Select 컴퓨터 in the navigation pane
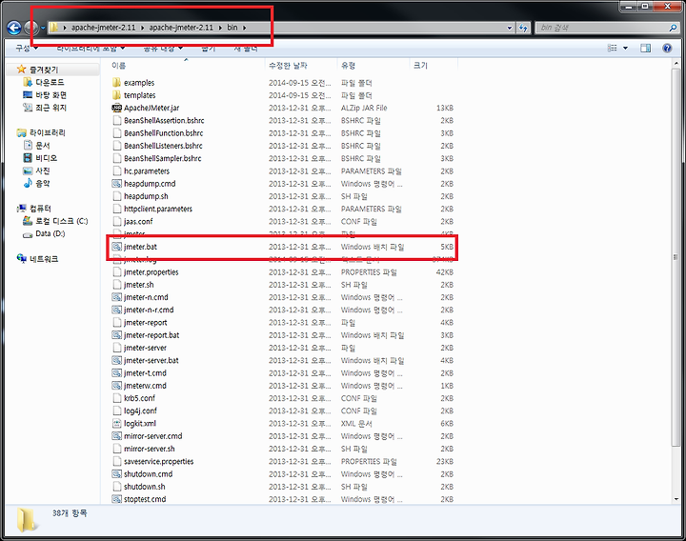This screenshot has width=686, height=541. point(40,209)
